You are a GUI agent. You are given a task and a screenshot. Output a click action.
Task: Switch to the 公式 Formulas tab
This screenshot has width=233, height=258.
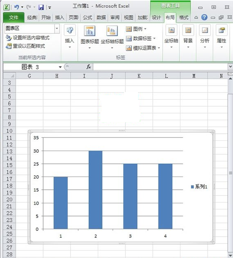tap(88, 17)
